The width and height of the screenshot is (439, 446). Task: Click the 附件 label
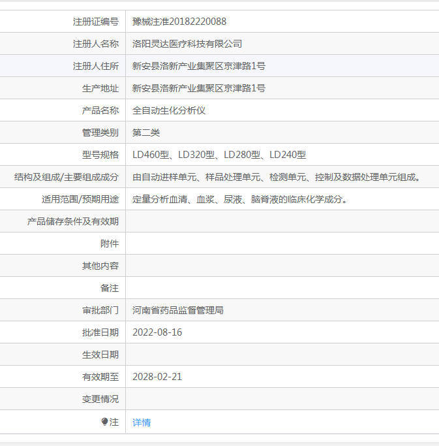(110, 244)
